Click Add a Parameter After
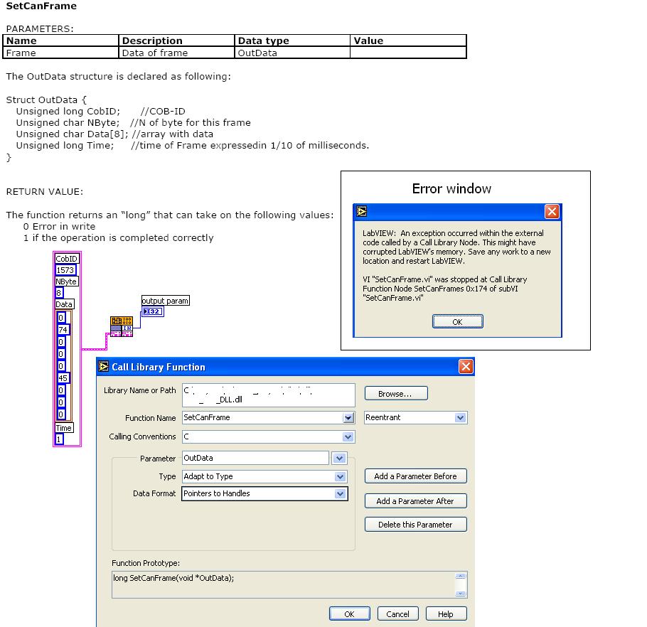Viewport: 647px width, 627px height. [415, 500]
